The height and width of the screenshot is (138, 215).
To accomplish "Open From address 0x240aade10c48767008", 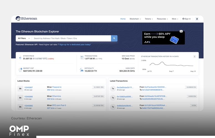I will [x=156, y=96].
